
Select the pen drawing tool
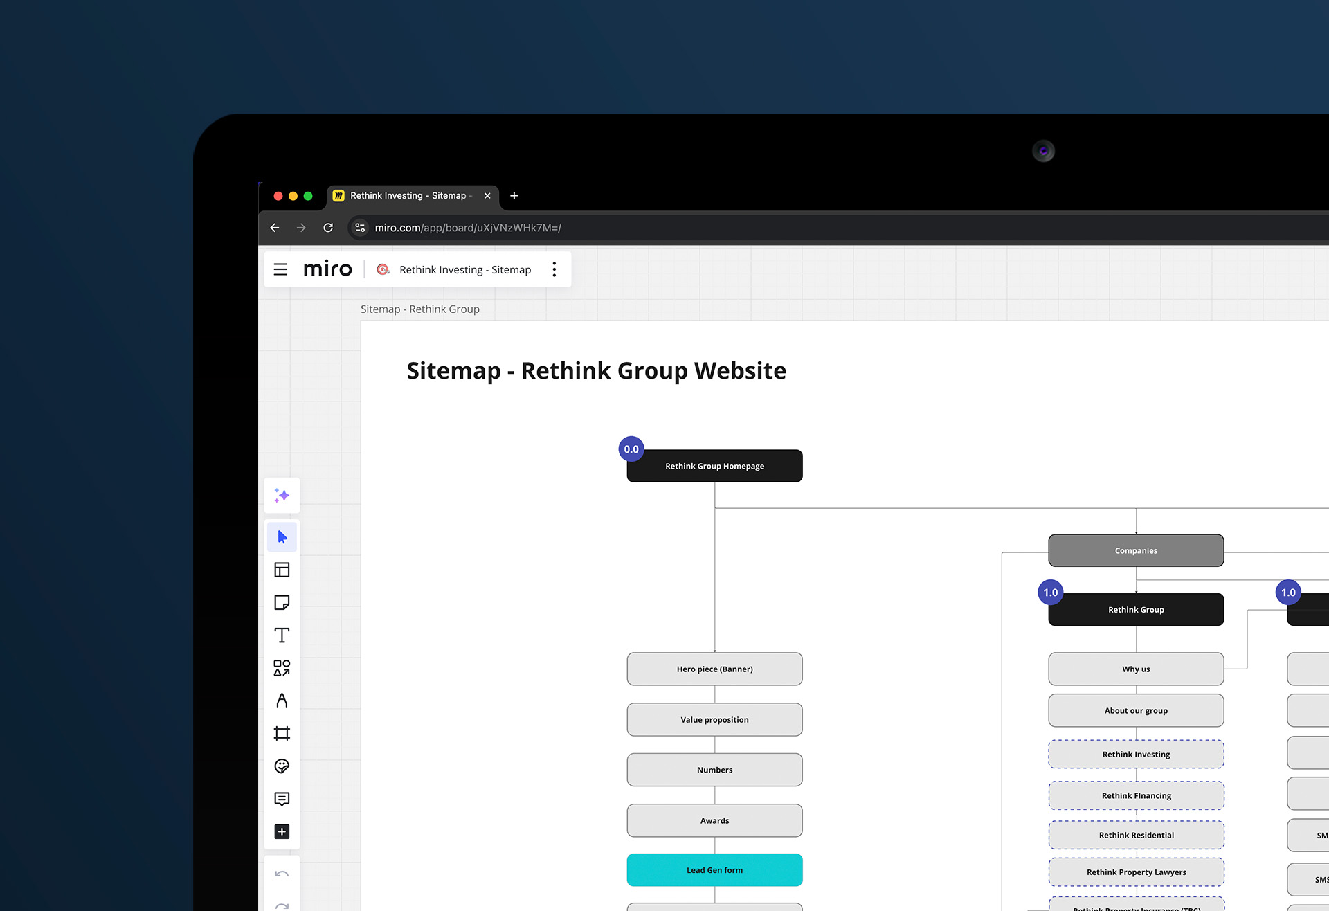pyautogui.click(x=282, y=701)
